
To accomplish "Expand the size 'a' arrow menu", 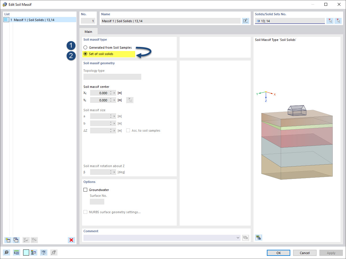I will [x=114, y=116].
